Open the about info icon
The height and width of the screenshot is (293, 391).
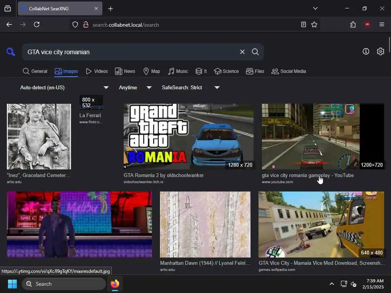pos(366,52)
